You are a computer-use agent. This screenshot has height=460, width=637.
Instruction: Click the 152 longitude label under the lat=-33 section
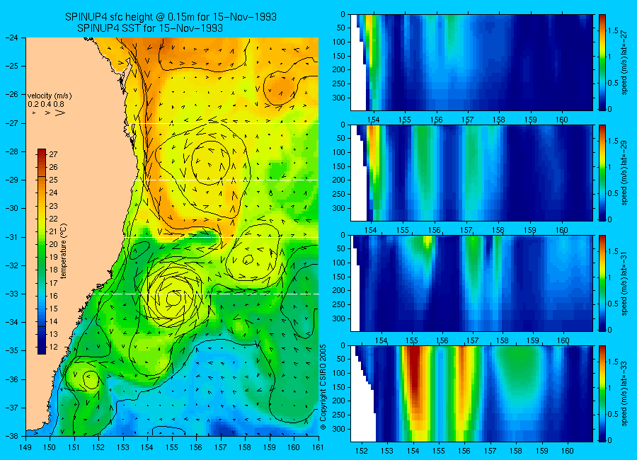(x=361, y=451)
